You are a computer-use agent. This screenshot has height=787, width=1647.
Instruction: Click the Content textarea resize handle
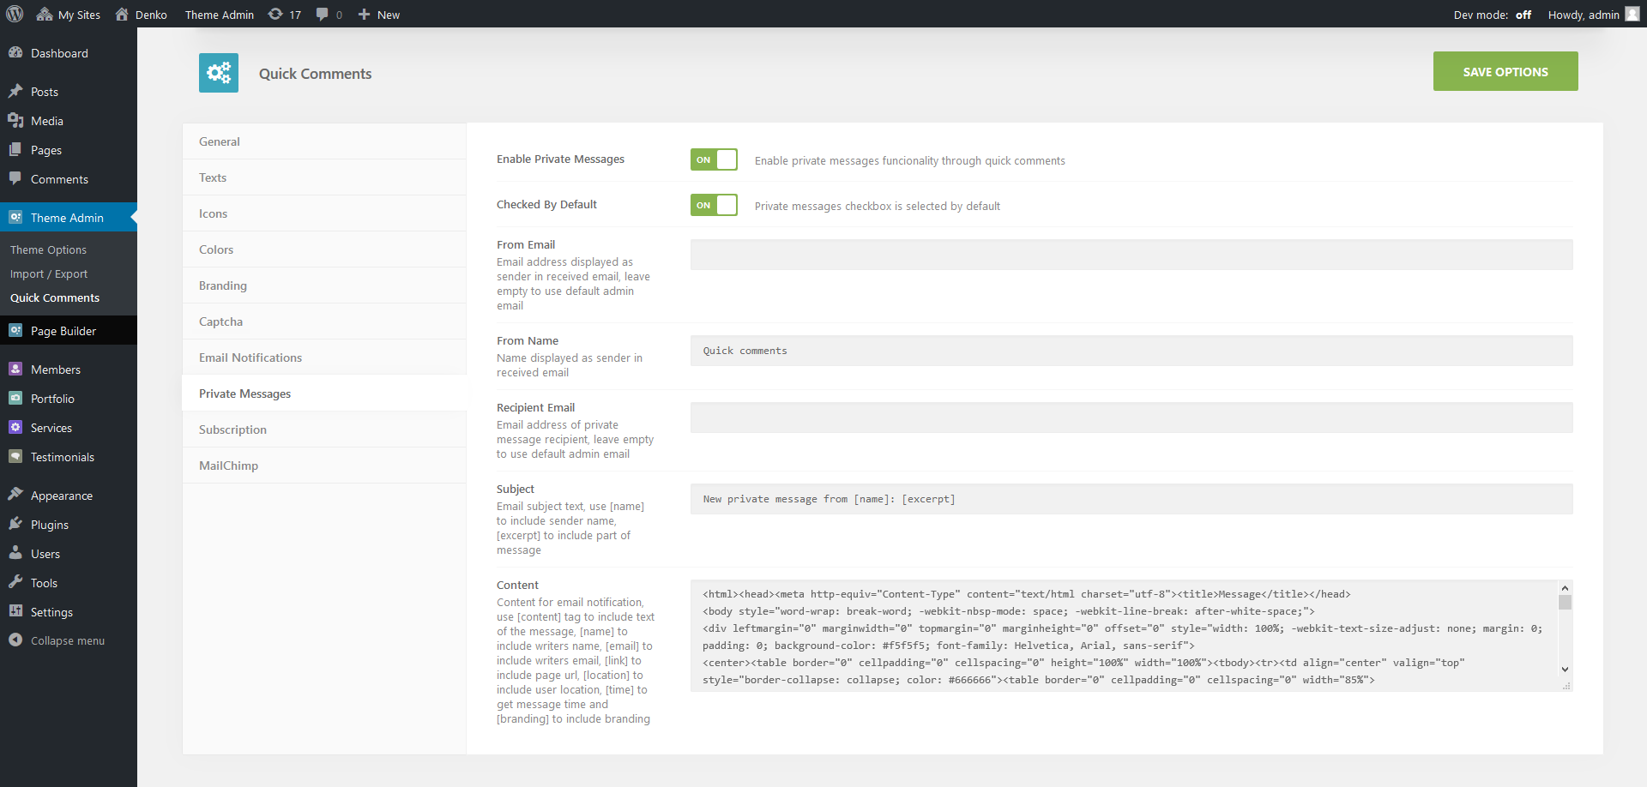[1566, 686]
